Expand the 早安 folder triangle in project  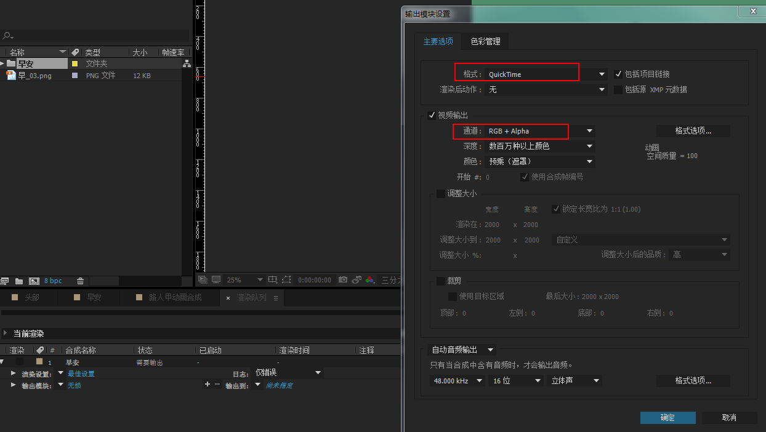coord(2,63)
